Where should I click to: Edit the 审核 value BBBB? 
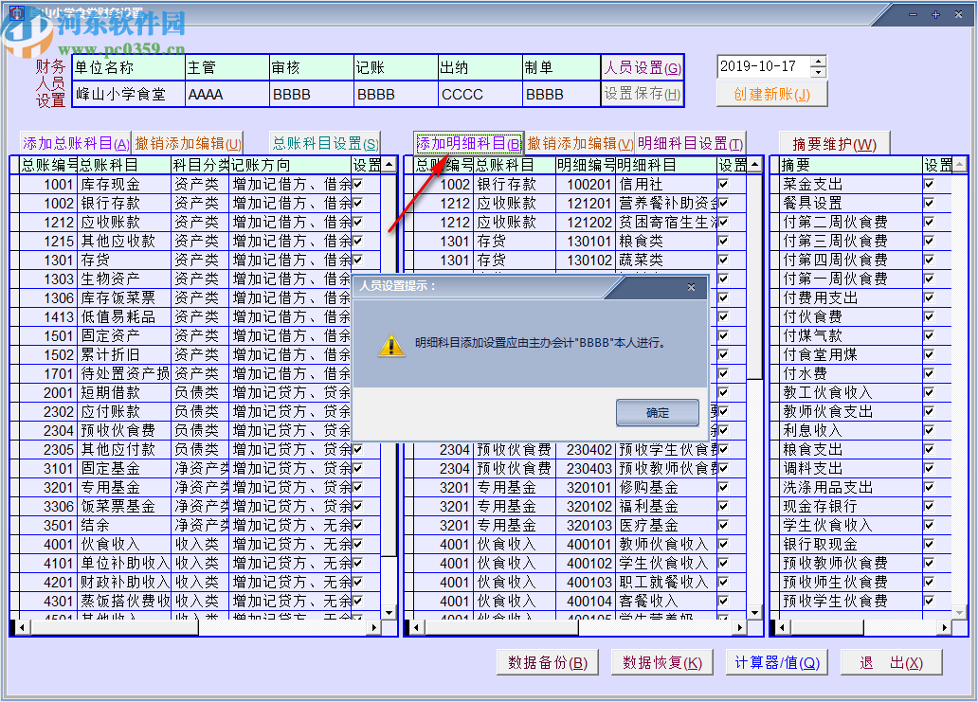[x=311, y=94]
